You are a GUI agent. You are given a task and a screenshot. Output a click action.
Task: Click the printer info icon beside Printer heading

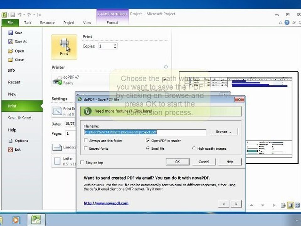[166, 67]
